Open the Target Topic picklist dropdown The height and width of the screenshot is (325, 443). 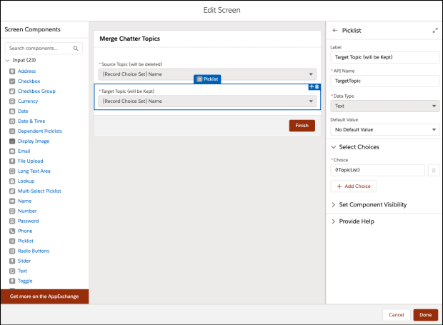click(x=207, y=101)
